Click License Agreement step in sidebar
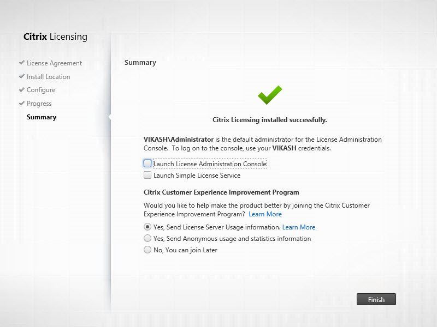The image size is (437, 327). coord(54,63)
